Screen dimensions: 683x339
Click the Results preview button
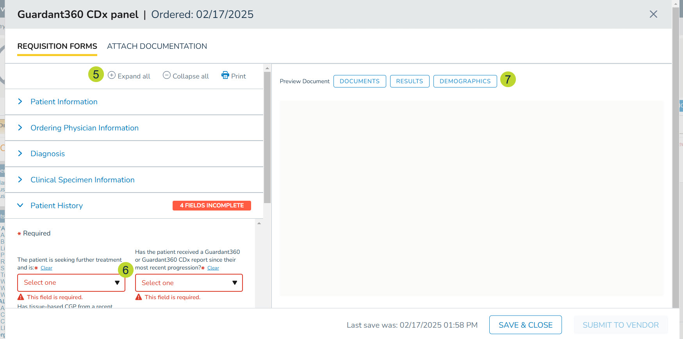click(x=409, y=81)
